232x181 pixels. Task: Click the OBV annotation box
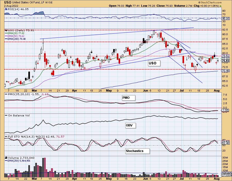130,125
